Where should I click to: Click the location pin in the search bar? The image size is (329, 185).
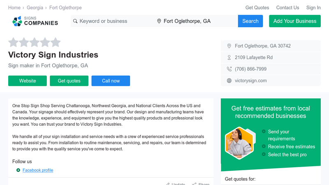159,21
